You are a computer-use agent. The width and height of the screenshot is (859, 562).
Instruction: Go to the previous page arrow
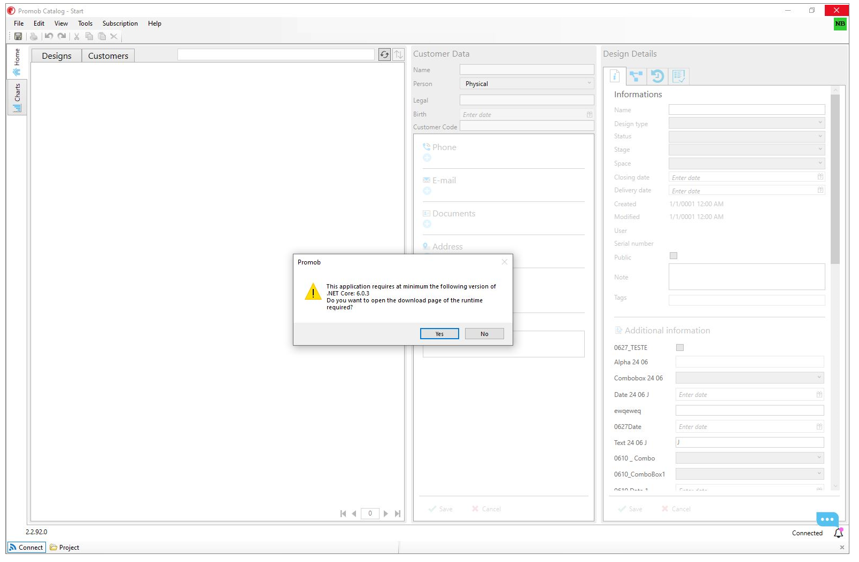pyautogui.click(x=354, y=514)
